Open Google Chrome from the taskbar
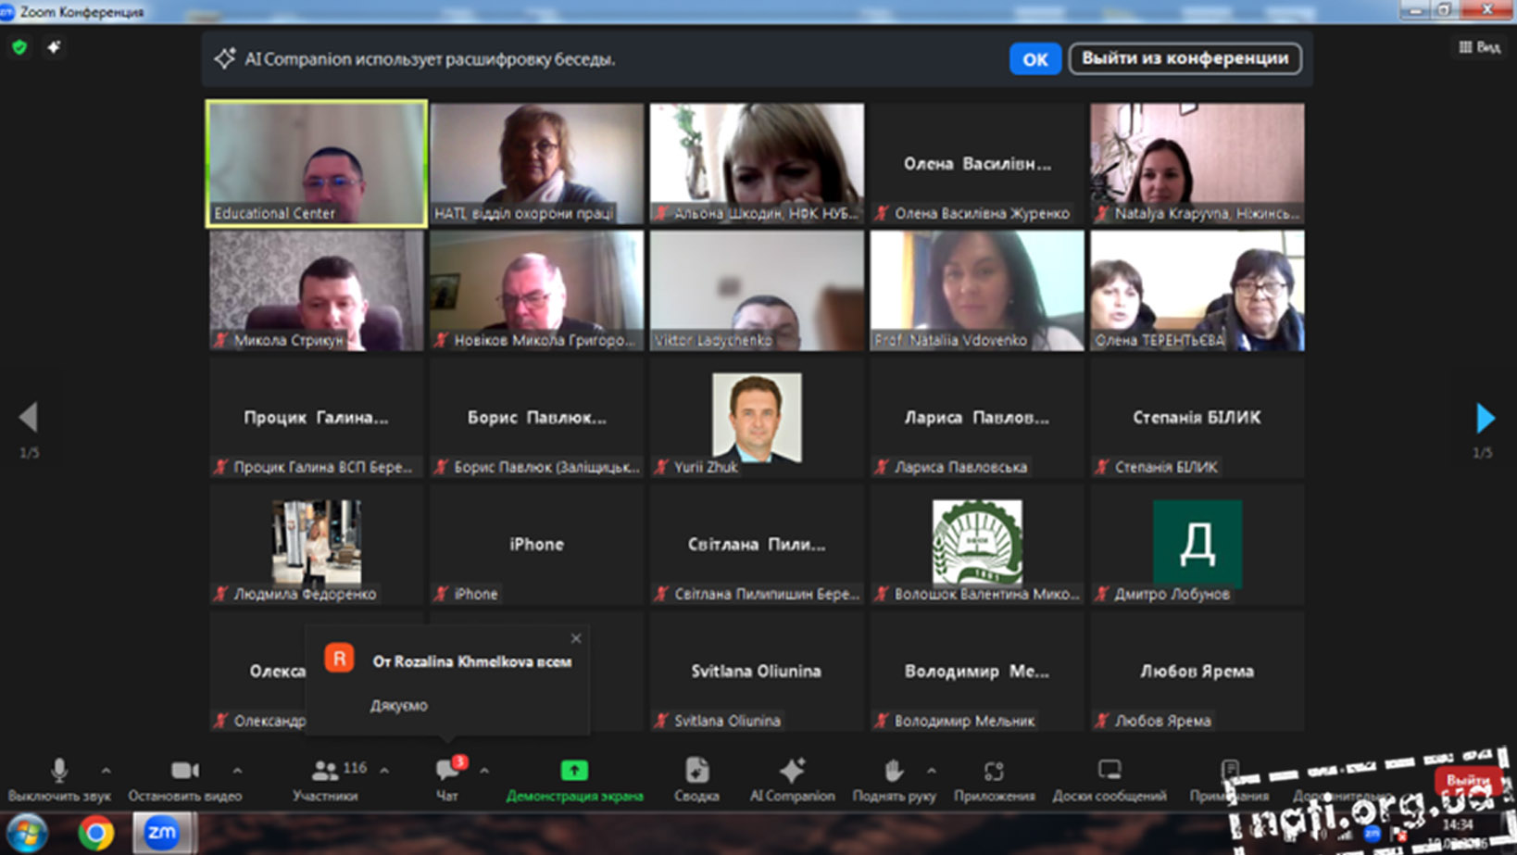Screen dimensions: 1517x855 (x=95, y=833)
